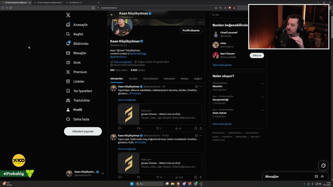Click Daha fazla göster under suggestions
This screenshot has width=333, height=187.
222,65
